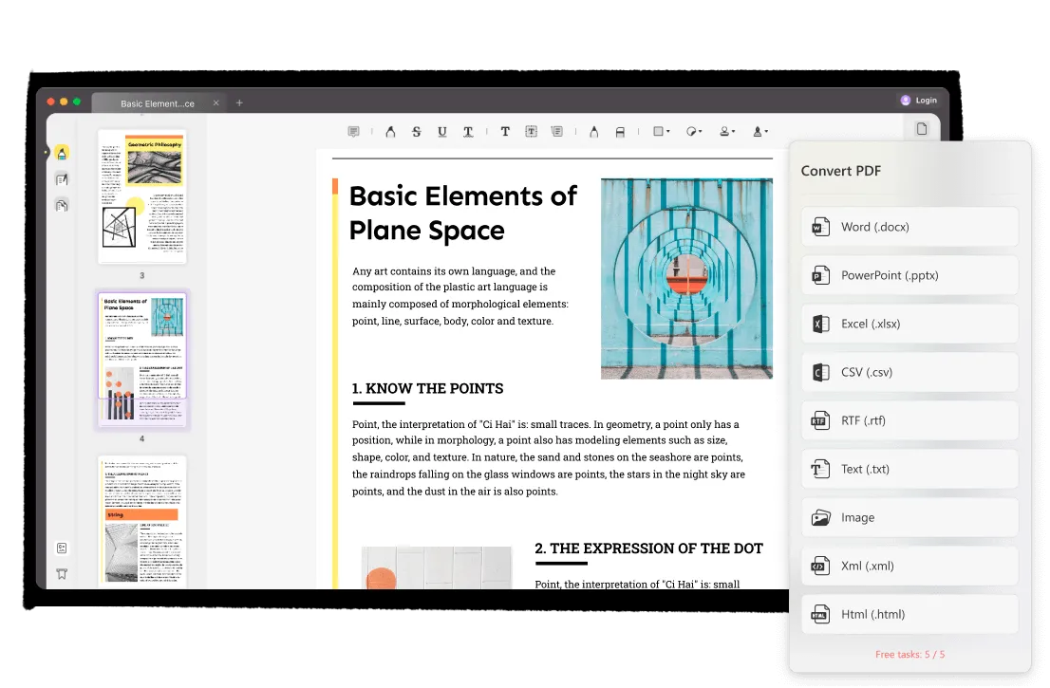Expand the stamp tool dropdown
This screenshot has height=688, width=1050.
click(x=726, y=132)
